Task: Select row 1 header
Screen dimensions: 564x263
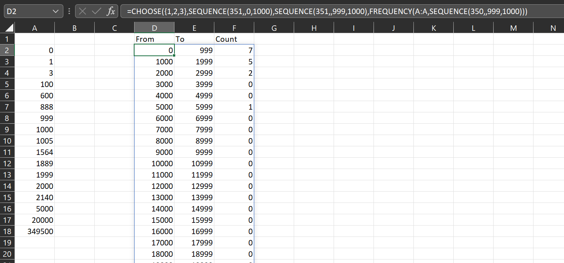Action: pyautogui.click(x=7, y=39)
